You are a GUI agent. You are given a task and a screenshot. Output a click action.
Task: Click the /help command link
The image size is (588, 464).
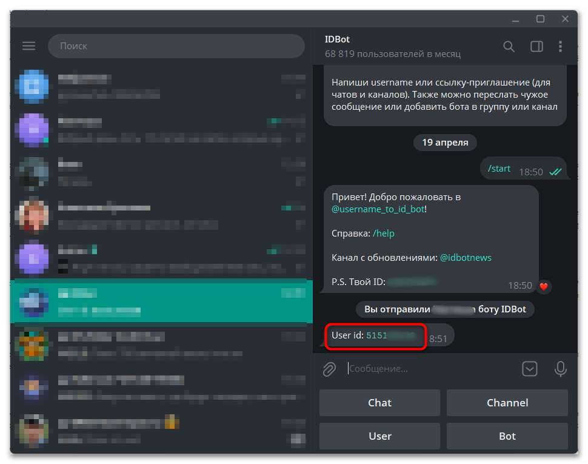tap(383, 234)
